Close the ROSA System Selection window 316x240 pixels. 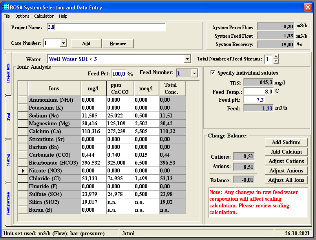[308, 7]
